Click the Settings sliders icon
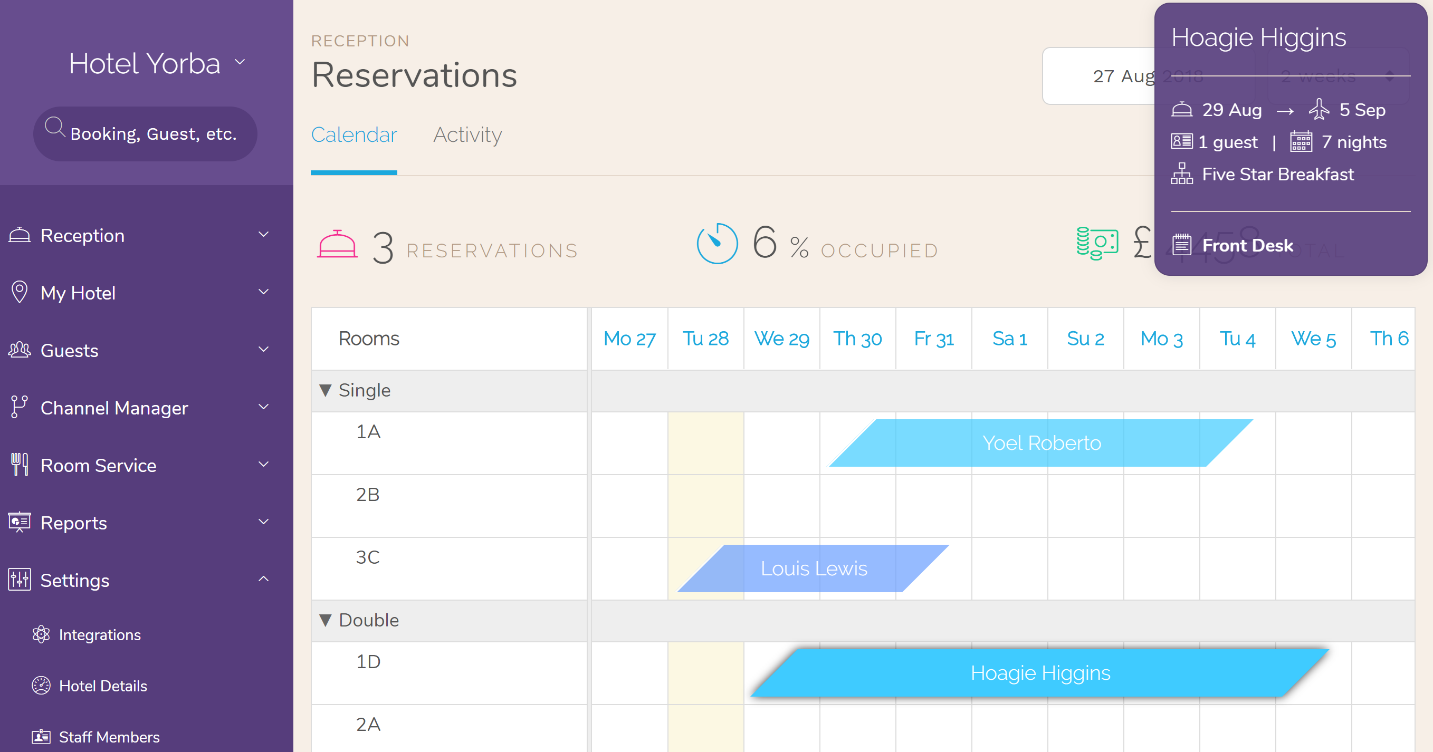This screenshot has height=752, width=1433. click(20, 580)
